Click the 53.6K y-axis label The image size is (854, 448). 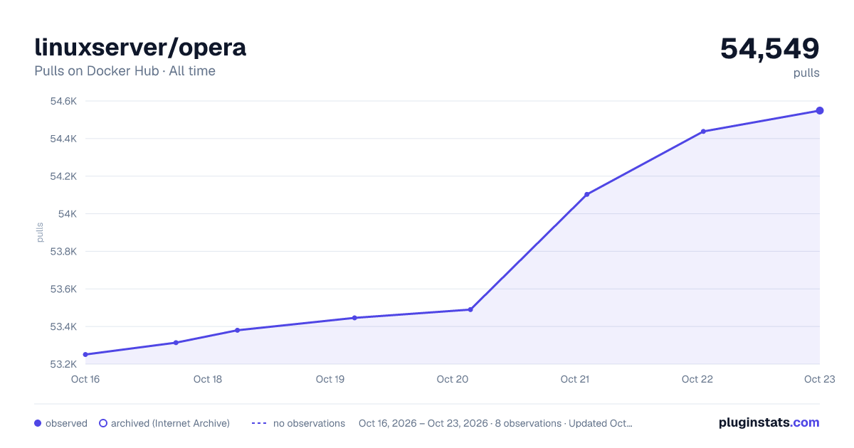(x=63, y=289)
